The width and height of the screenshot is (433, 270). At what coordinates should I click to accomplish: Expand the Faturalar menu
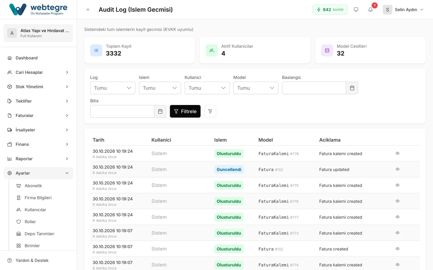[x=38, y=116]
